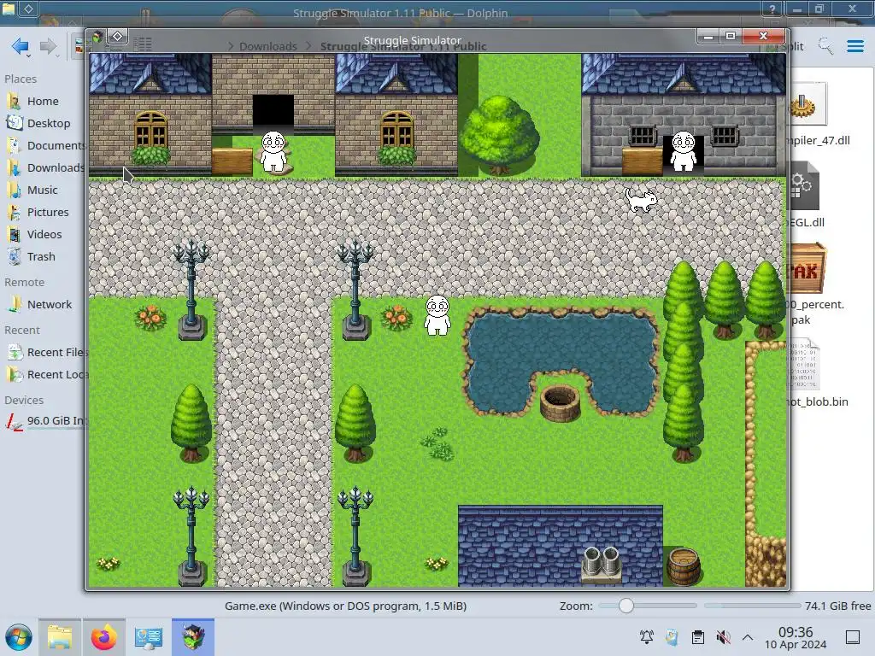Toggle the muted volume tray icon
The height and width of the screenshot is (656, 875).
pyautogui.click(x=723, y=637)
